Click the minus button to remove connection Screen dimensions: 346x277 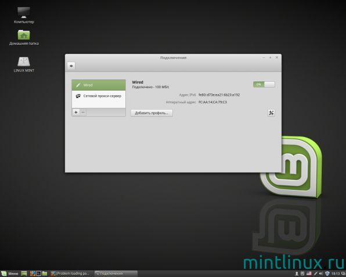83,112
